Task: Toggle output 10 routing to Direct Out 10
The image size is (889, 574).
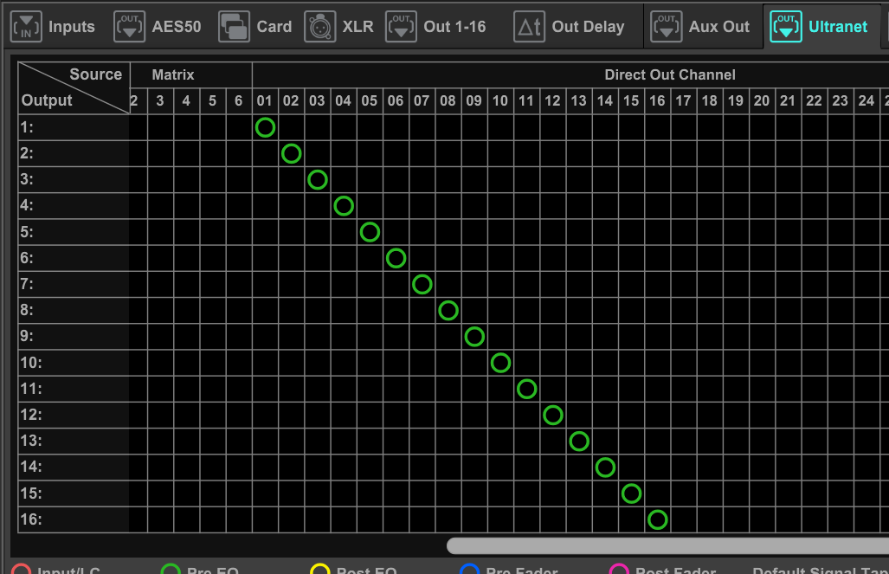Action: 500,363
